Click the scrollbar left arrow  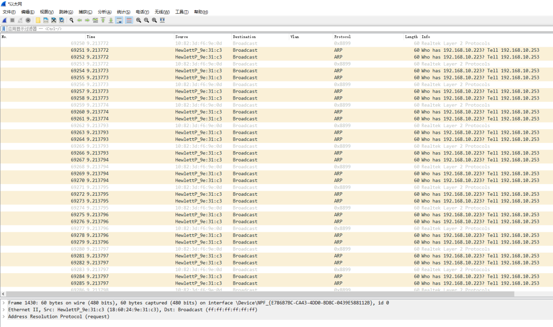point(3,294)
